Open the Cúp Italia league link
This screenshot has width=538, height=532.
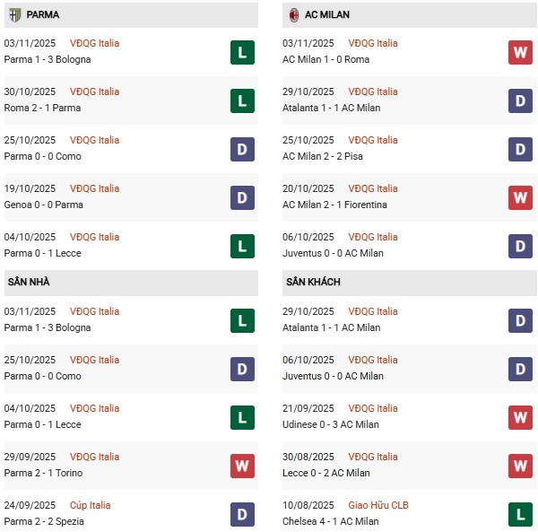pos(91,505)
